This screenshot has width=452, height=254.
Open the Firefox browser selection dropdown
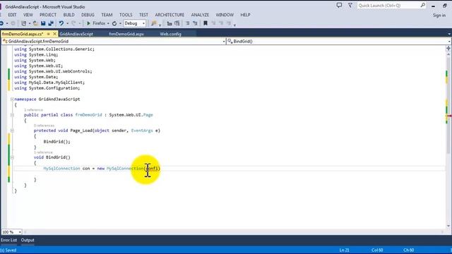(x=108, y=23)
